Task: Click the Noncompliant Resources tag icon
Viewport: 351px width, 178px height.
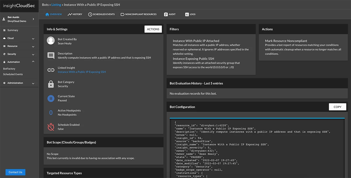Action: pyautogui.click(x=122, y=14)
